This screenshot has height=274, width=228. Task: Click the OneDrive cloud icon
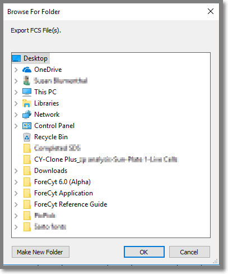[27, 70]
